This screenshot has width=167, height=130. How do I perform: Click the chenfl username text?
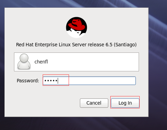point(41,62)
